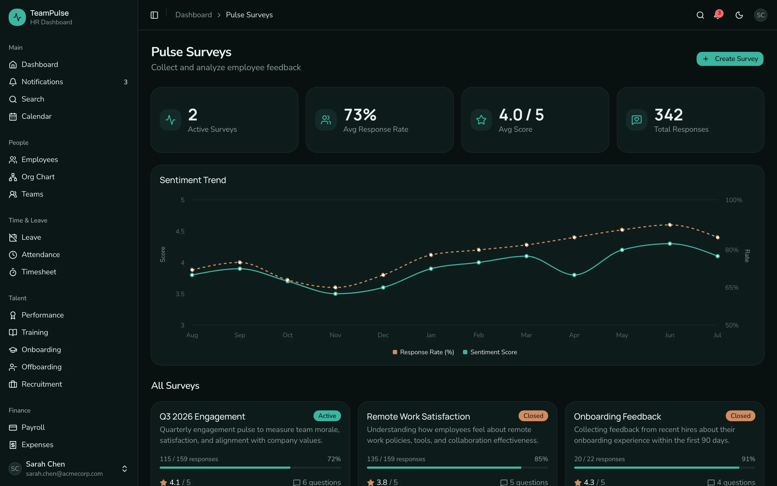Screen dimensions: 777x486
Task: Open the Notifications menu item
Action: (69, 82)
